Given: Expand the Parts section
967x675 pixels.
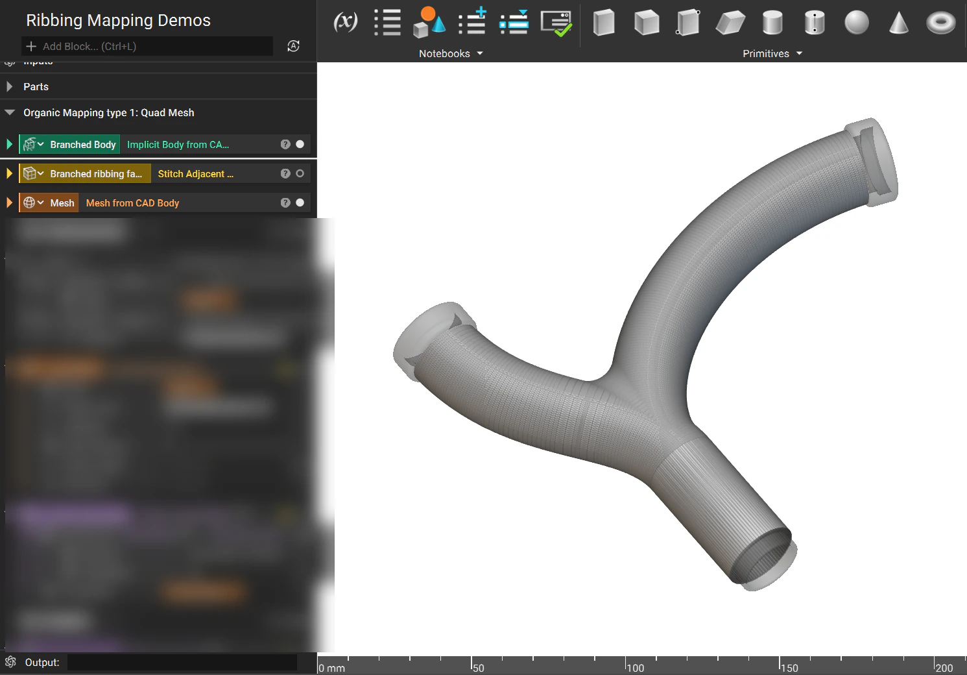Looking at the screenshot, I should click(9, 86).
